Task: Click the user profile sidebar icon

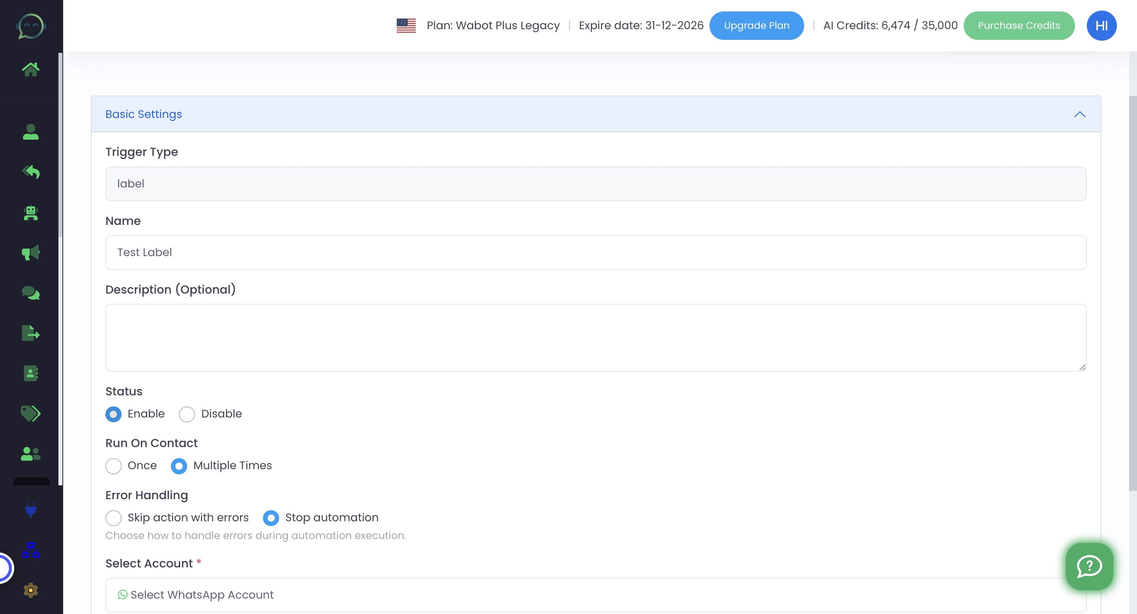Action: click(x=30, y=132)
